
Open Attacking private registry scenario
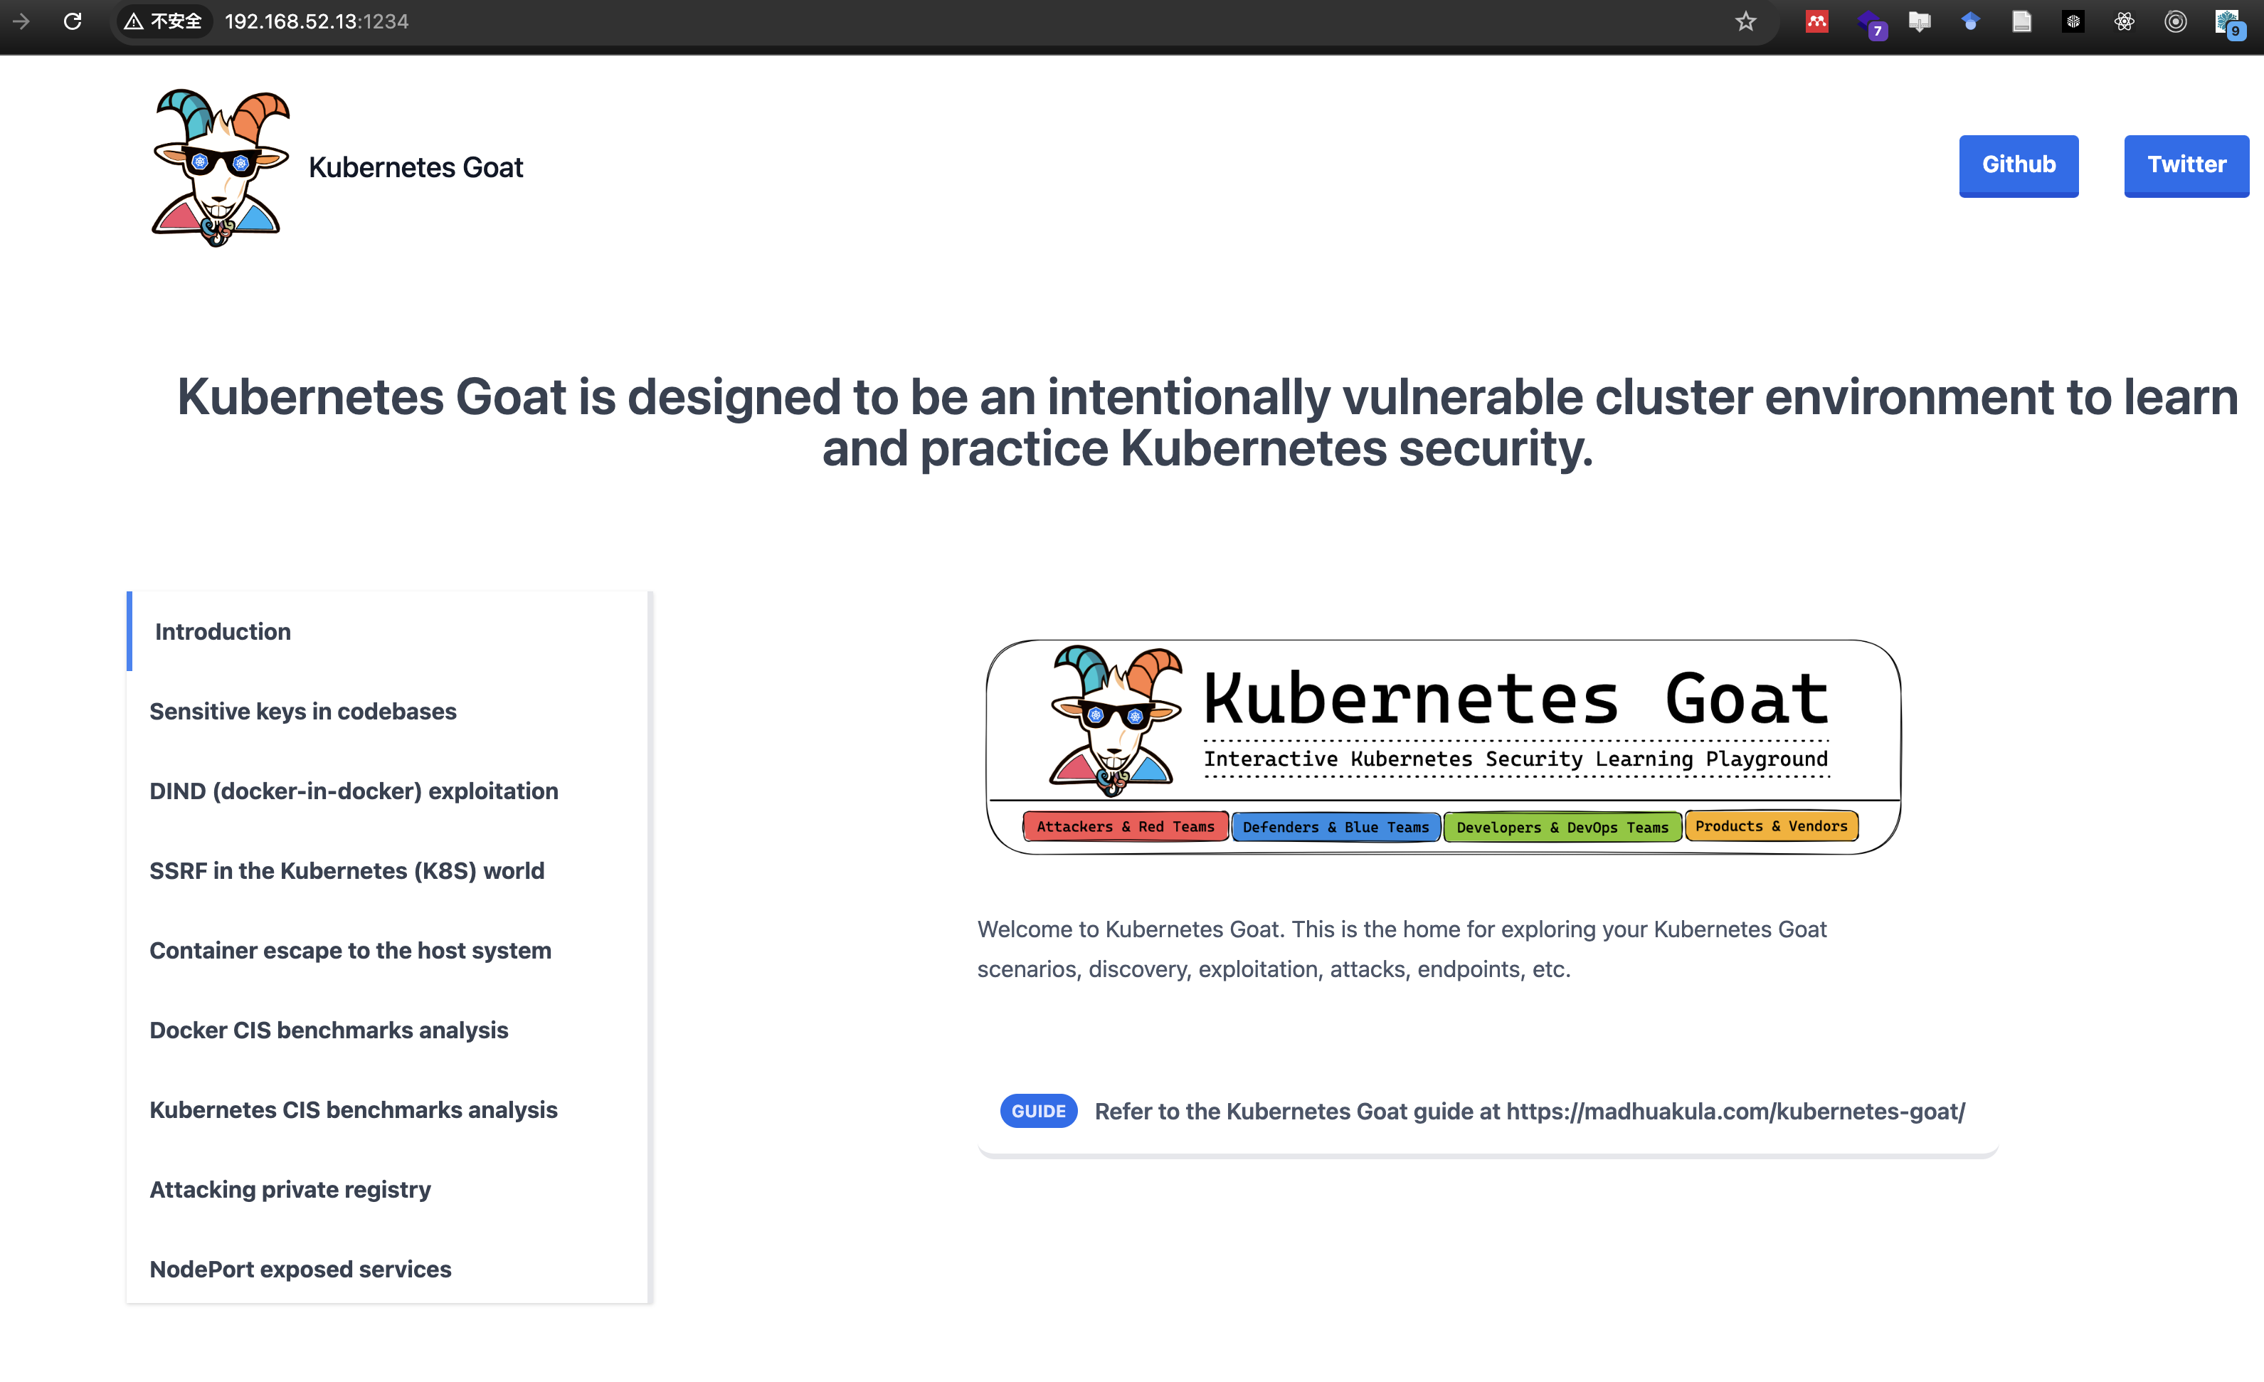click(x=290, y=1189)
